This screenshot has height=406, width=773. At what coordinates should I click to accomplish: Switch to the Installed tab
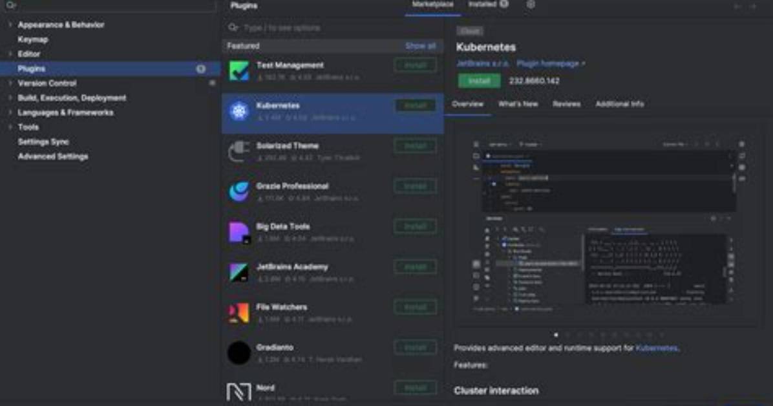[x=482, y=5]
